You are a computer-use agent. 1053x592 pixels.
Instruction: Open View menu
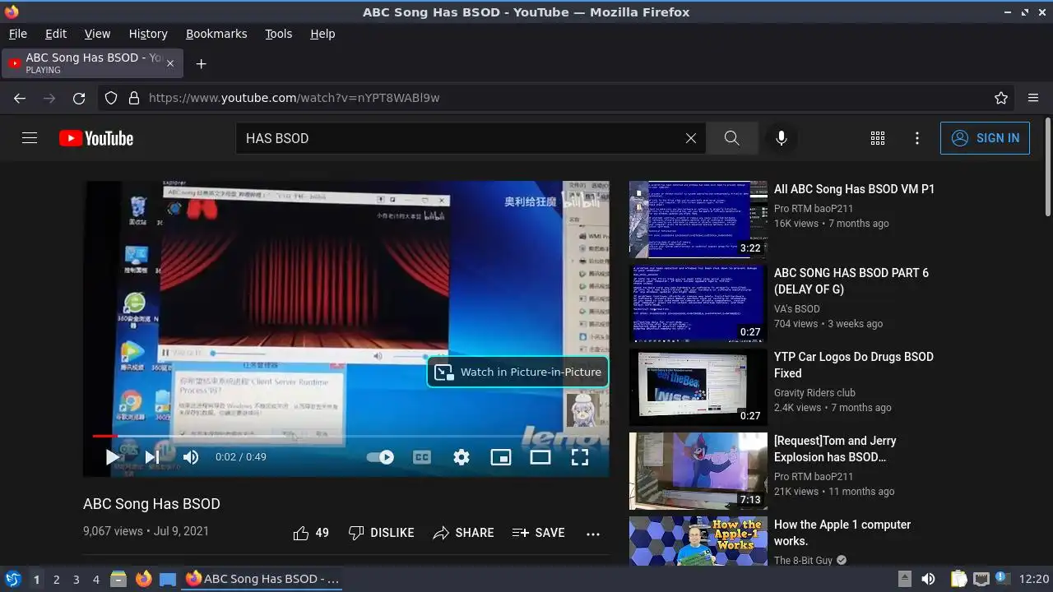point(97,34)
